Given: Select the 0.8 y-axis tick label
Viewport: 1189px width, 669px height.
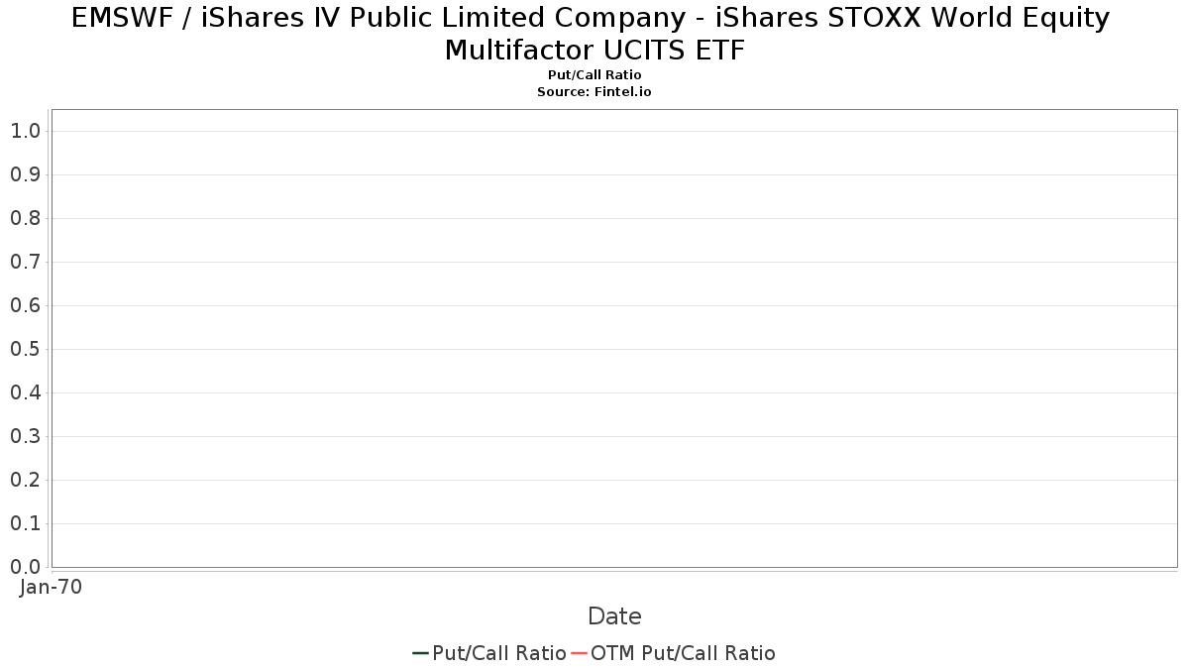Looking at the screenshot, I should [x=26, y=218].
